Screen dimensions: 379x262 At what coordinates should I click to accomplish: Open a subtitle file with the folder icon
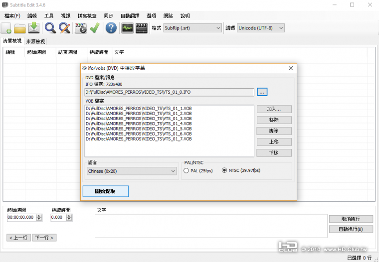point(20,28)
